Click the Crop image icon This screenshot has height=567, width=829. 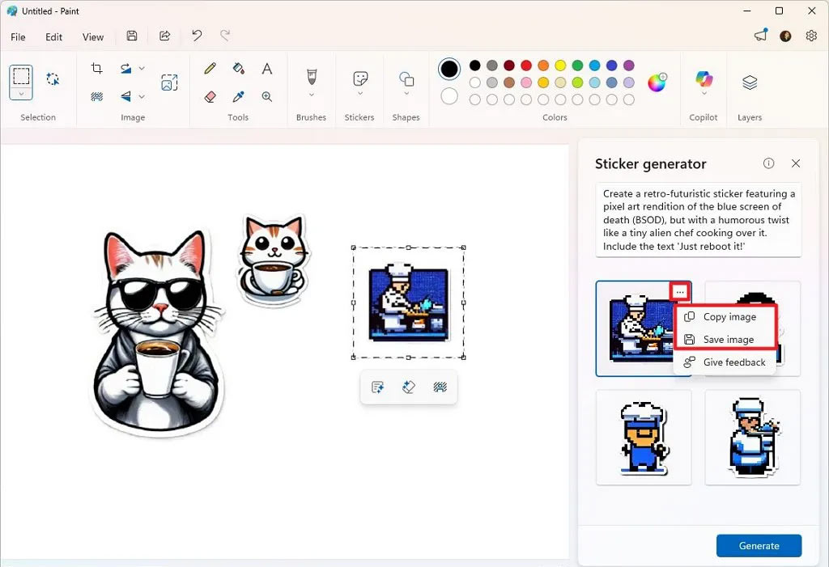click(x=97, y=69)
